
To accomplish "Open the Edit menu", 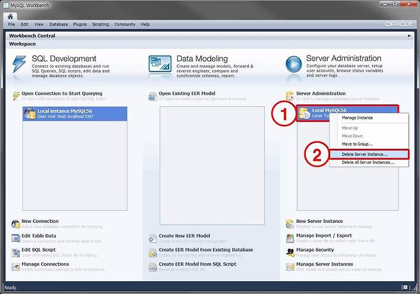I will click(x=24, y=24).
